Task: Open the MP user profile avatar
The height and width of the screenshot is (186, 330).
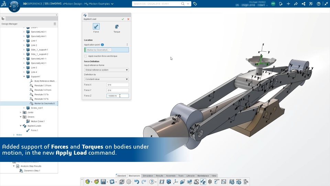Action: 273,3
